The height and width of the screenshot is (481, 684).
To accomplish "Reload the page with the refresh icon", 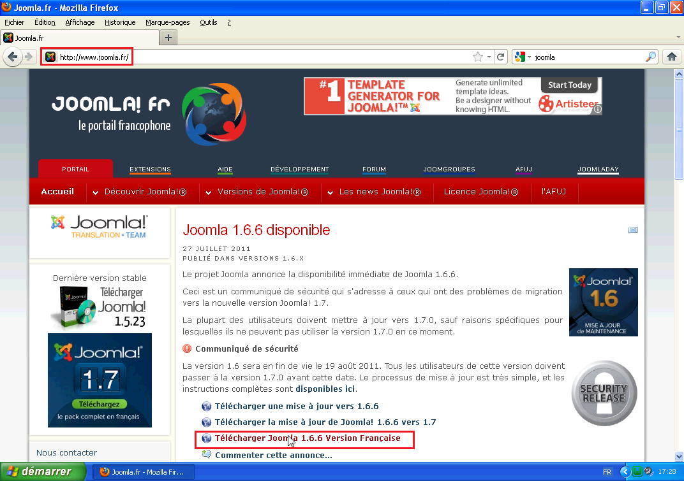I will click(x=501, y=57).
